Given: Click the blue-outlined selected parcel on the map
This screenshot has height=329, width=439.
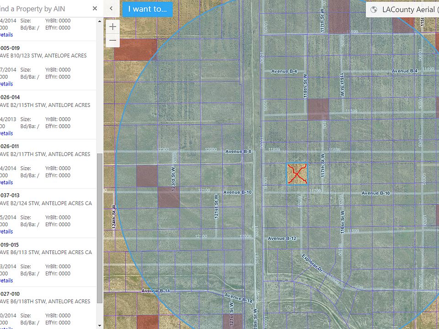Looking at the screenshot, I should pyautogui.click(x=297, y=174).
